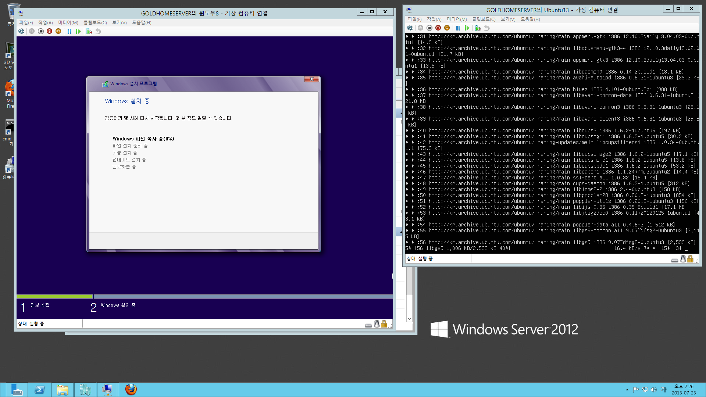Click grayed Start icon in Ubuntu13 window

click(x=421, y=28)
